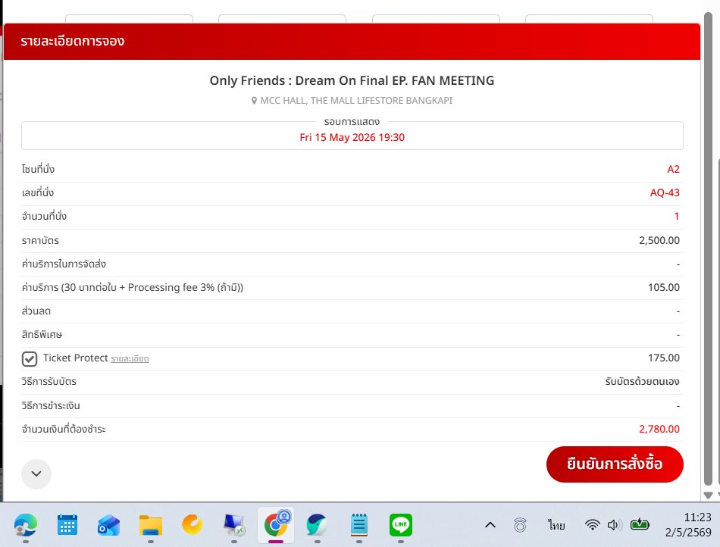Click the จำนวนที่นั่ง label
The height and width of the screenshot is (547, 720).
coord(44,216)
